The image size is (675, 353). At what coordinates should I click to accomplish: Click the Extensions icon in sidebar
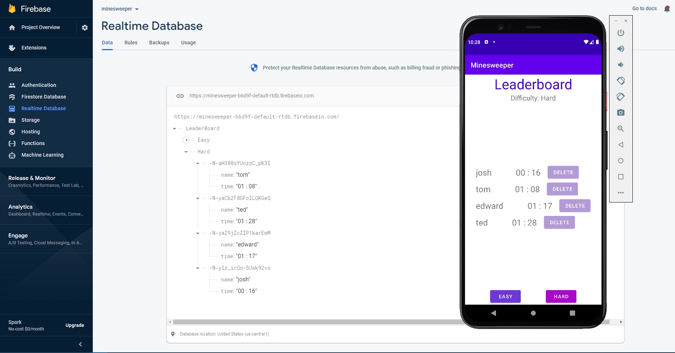click(x=12, y=48)
